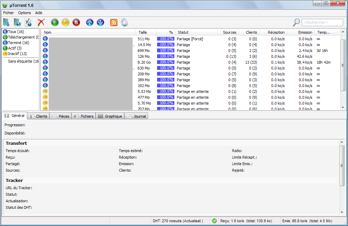This screenshot has height=226, width=348.
Task: Sort by % column header
Action: 166,32
